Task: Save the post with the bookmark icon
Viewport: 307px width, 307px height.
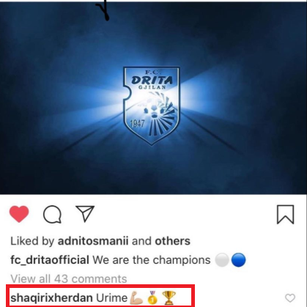Action: click(285, 215)
